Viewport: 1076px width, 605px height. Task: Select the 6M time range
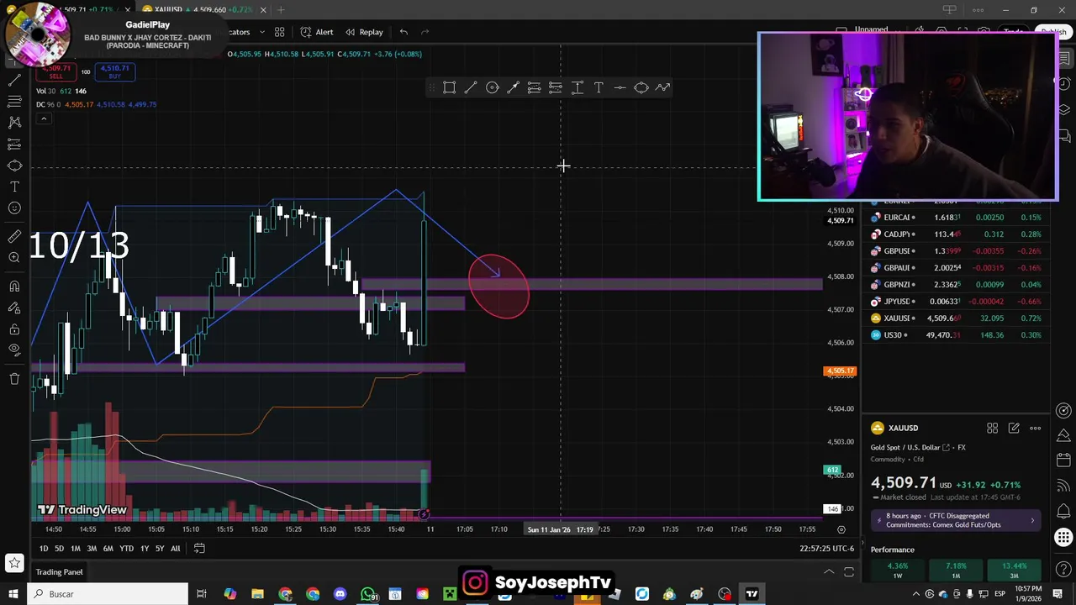click(108, 549)
